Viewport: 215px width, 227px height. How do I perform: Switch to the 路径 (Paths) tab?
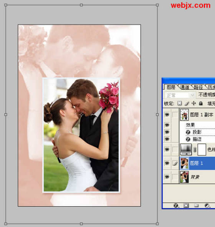coord(198,87)
